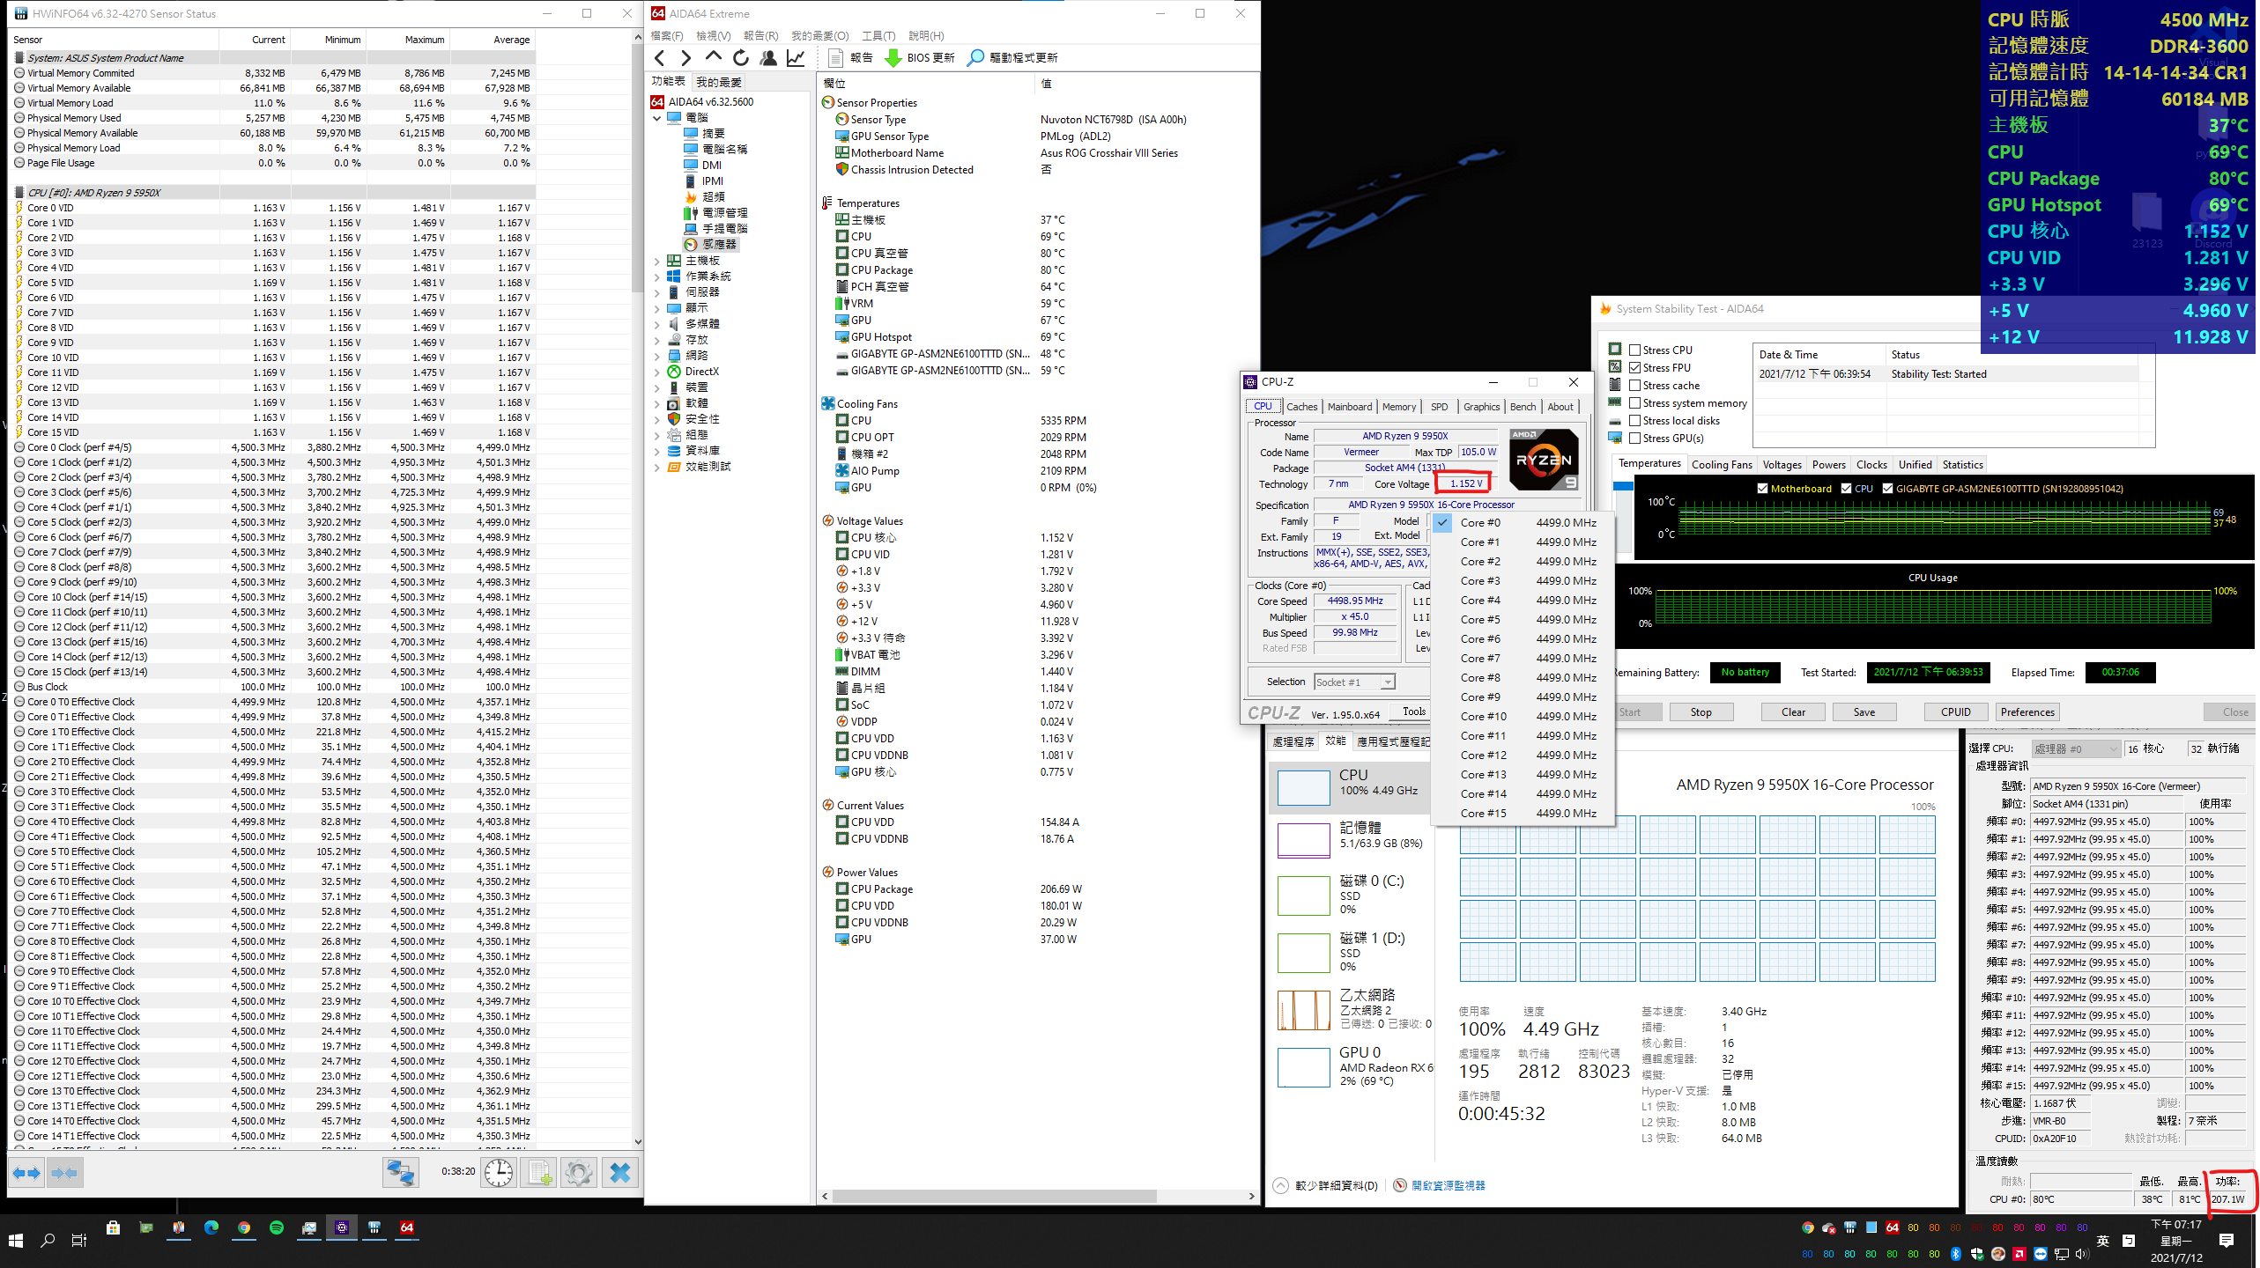2260x1268 pixels.
Task: Uncheck Stress FPU checkbox
Action: [x=1634, y=367]
